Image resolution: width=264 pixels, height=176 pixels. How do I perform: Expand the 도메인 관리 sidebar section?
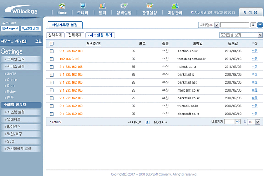tap(21, 59)
